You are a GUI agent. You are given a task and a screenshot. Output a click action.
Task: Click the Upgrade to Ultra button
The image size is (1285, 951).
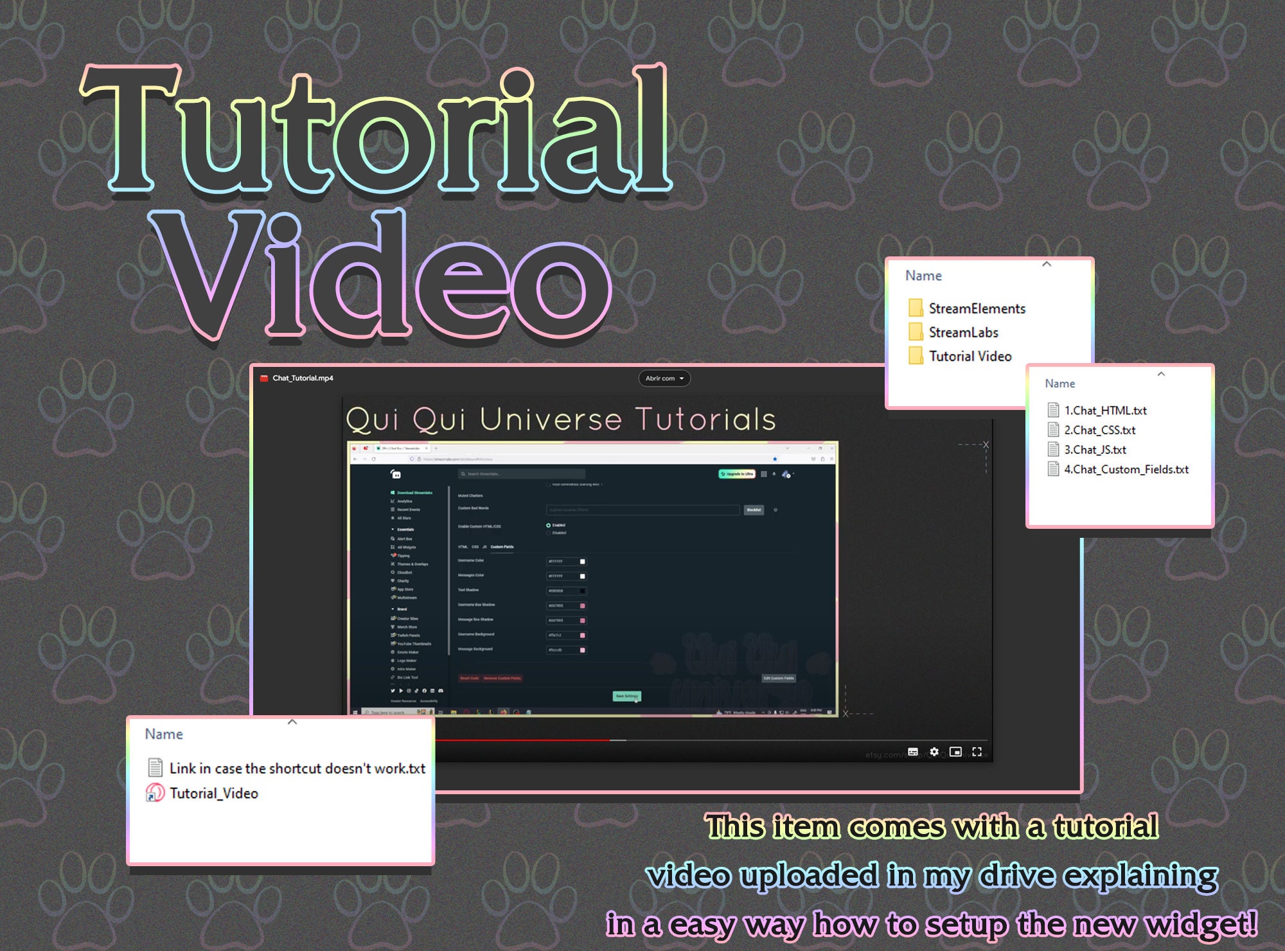[x=736, y=474]
